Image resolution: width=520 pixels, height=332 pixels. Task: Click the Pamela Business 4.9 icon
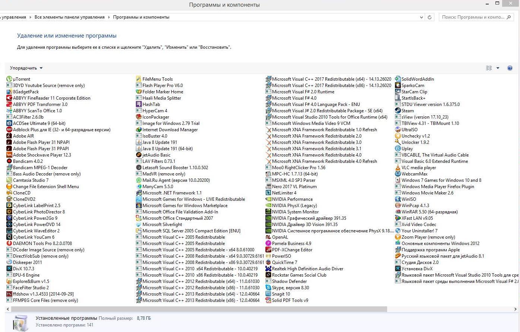pos(268,243)
